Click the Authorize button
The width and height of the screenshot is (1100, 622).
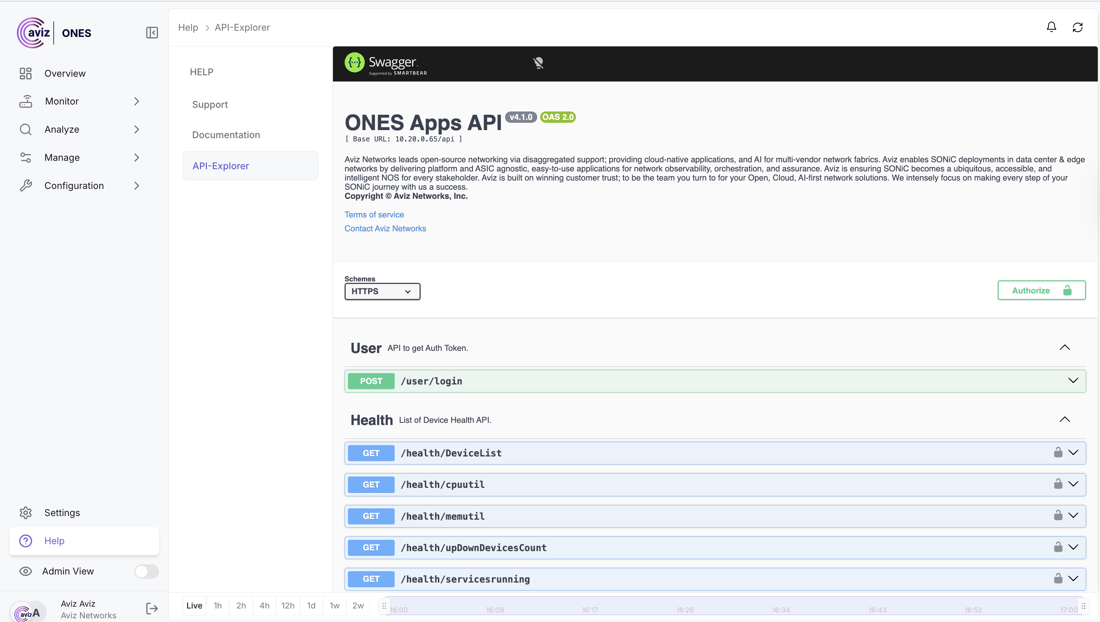pos(1041,291)
